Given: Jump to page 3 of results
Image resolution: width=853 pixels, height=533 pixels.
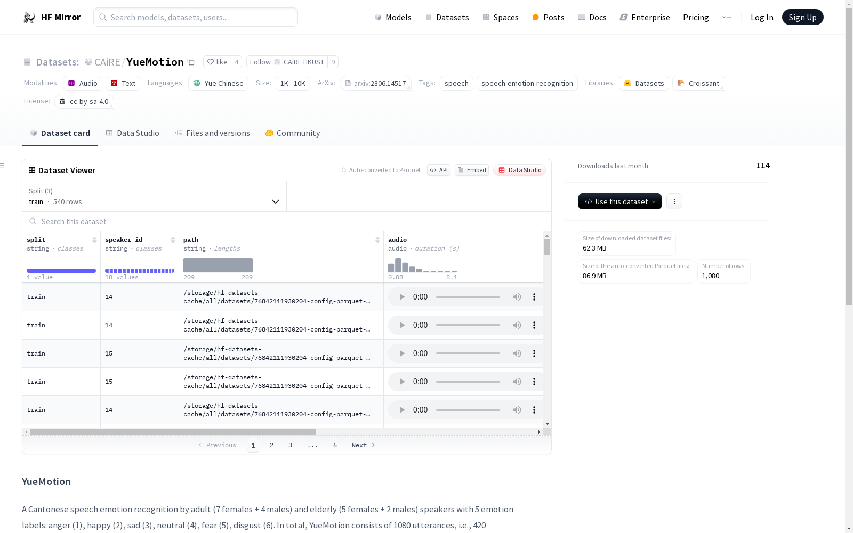Looking at the screenshot, I should tap(290, 445).
